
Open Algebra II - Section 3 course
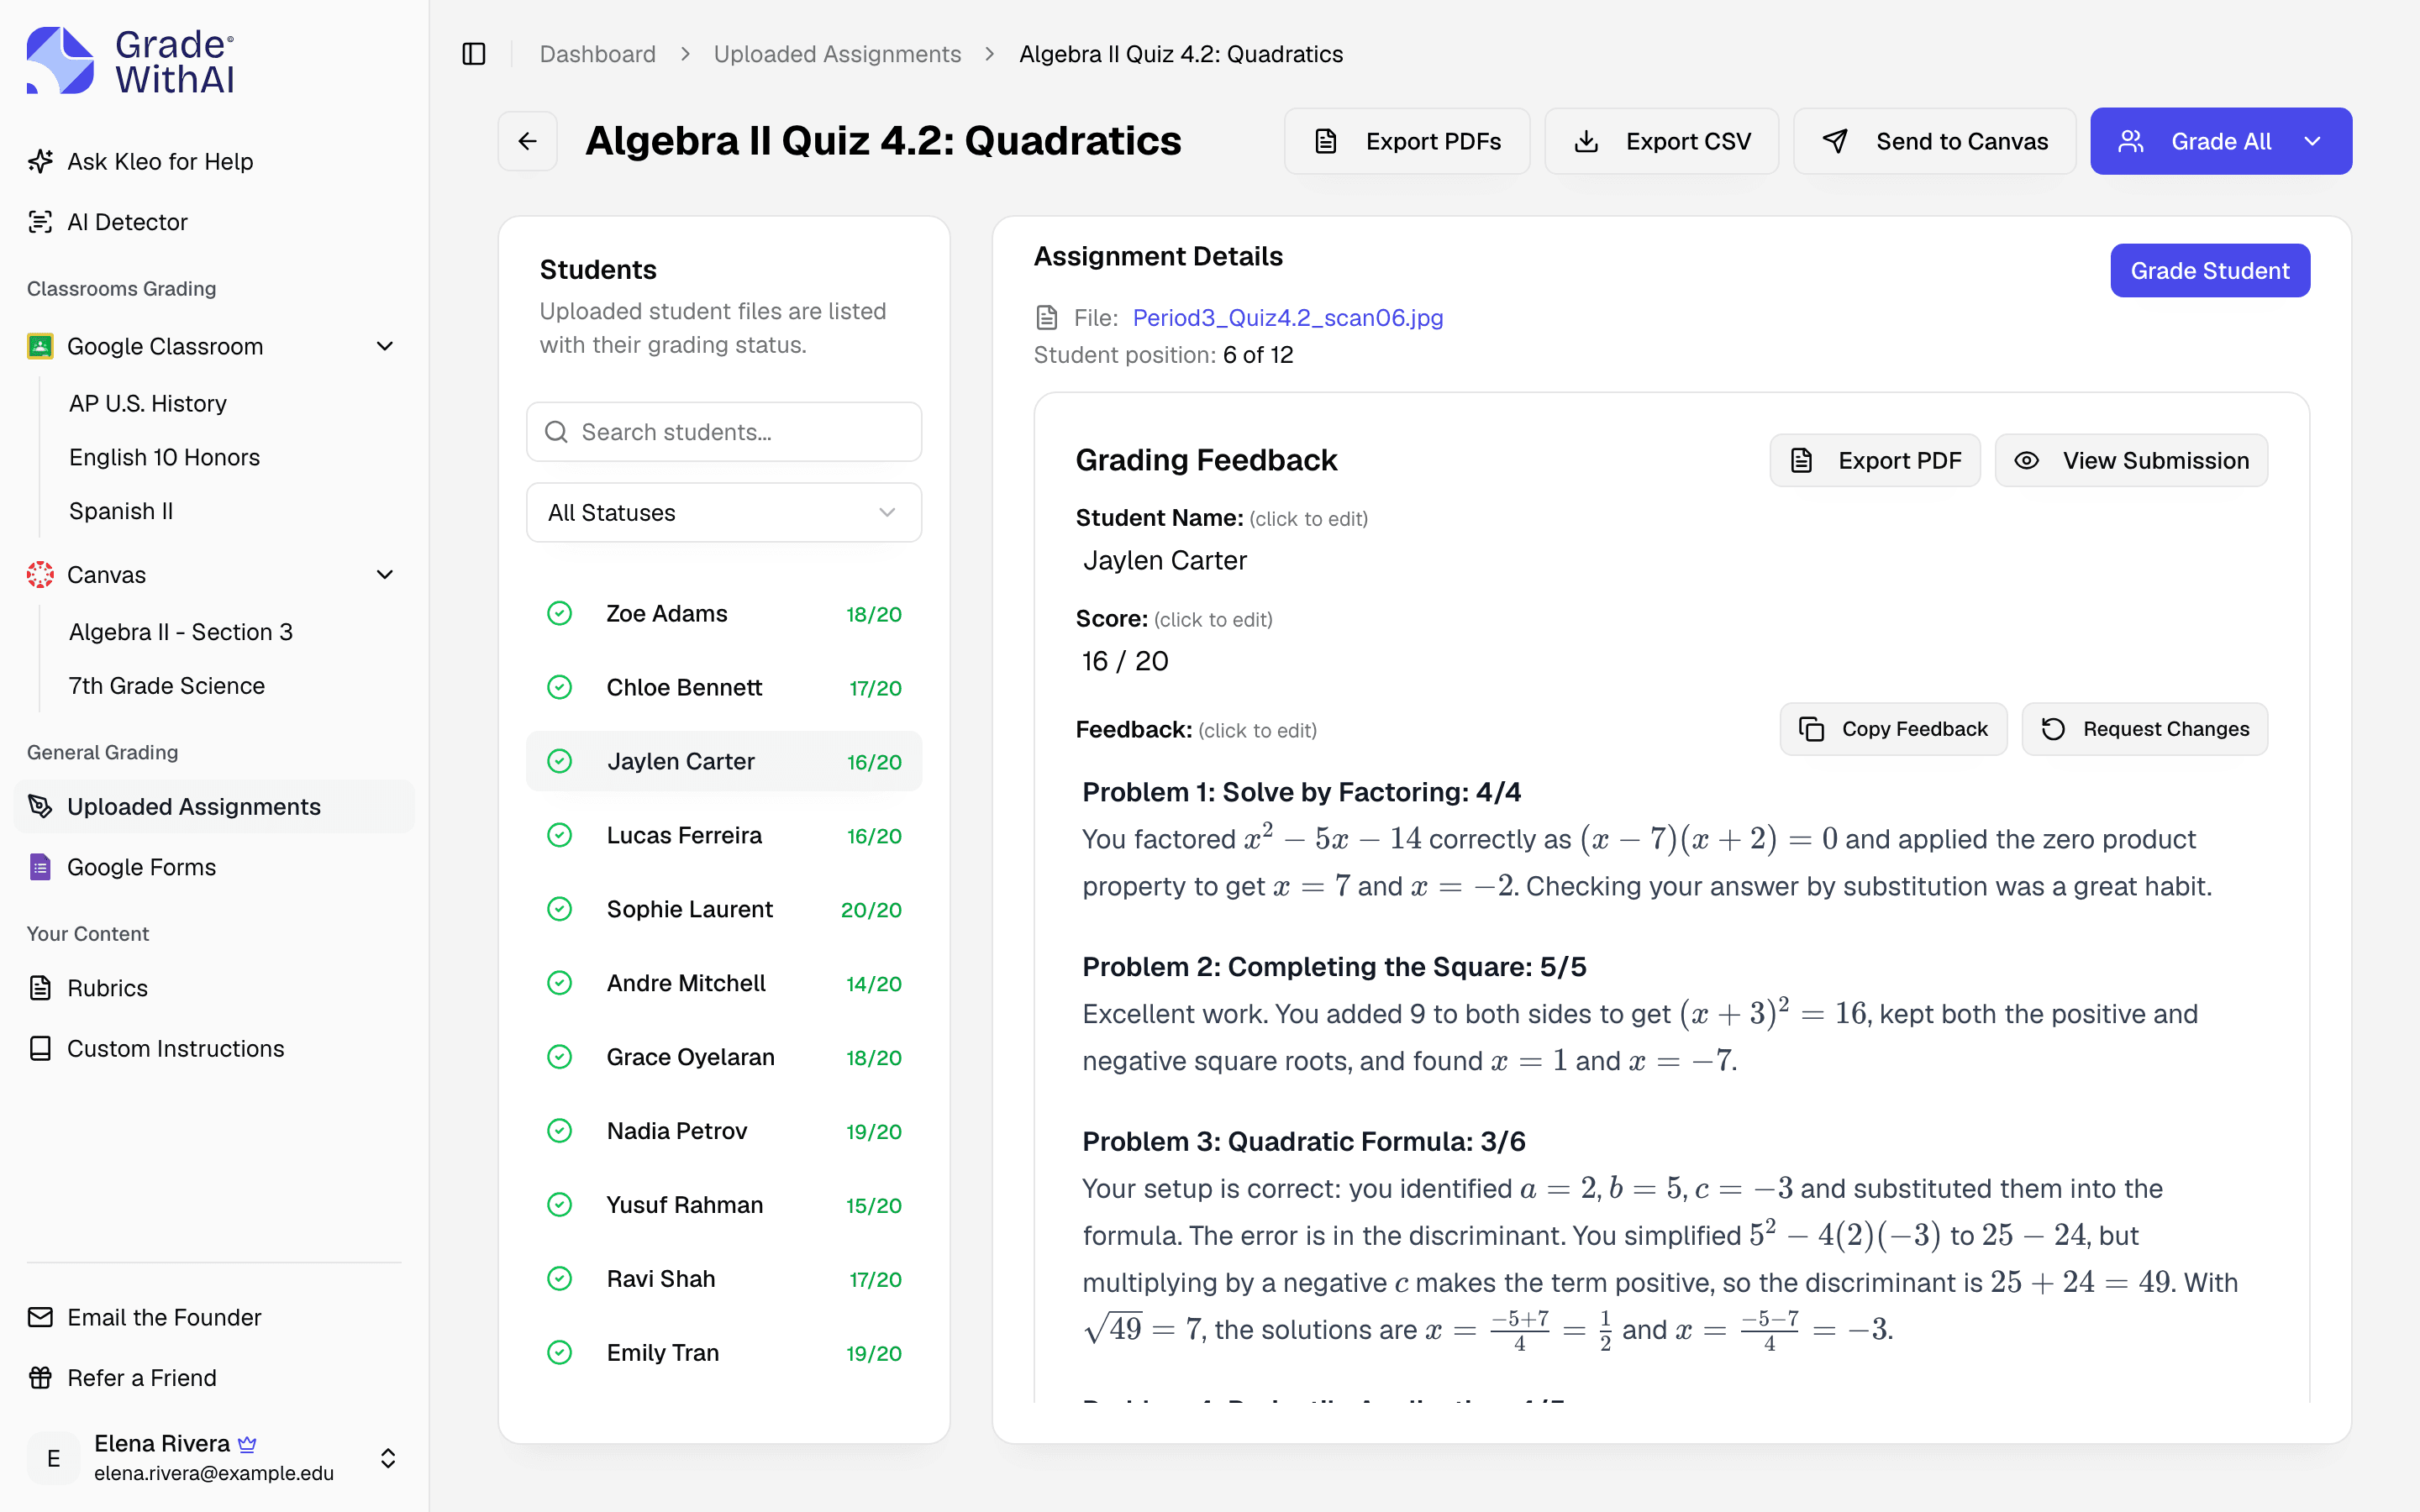tap(181, 632)
